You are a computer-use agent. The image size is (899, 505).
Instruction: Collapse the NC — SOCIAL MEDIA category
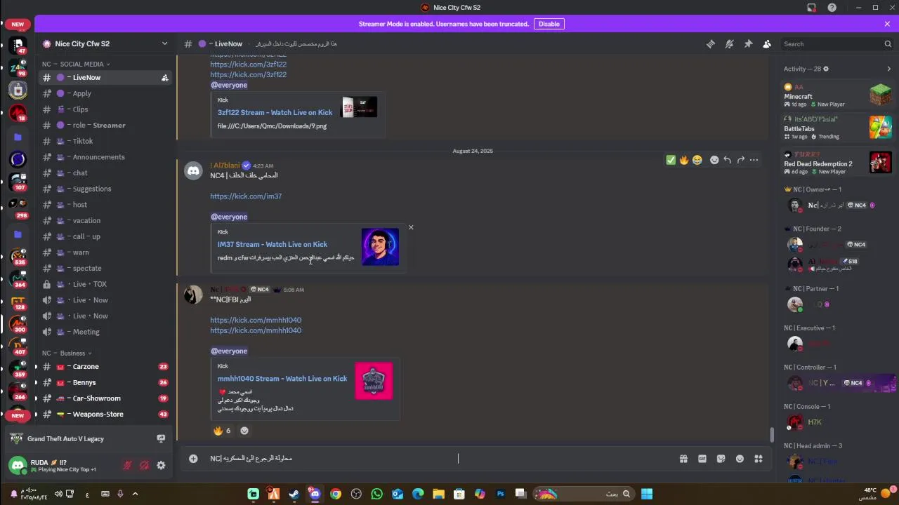point(76,64)
